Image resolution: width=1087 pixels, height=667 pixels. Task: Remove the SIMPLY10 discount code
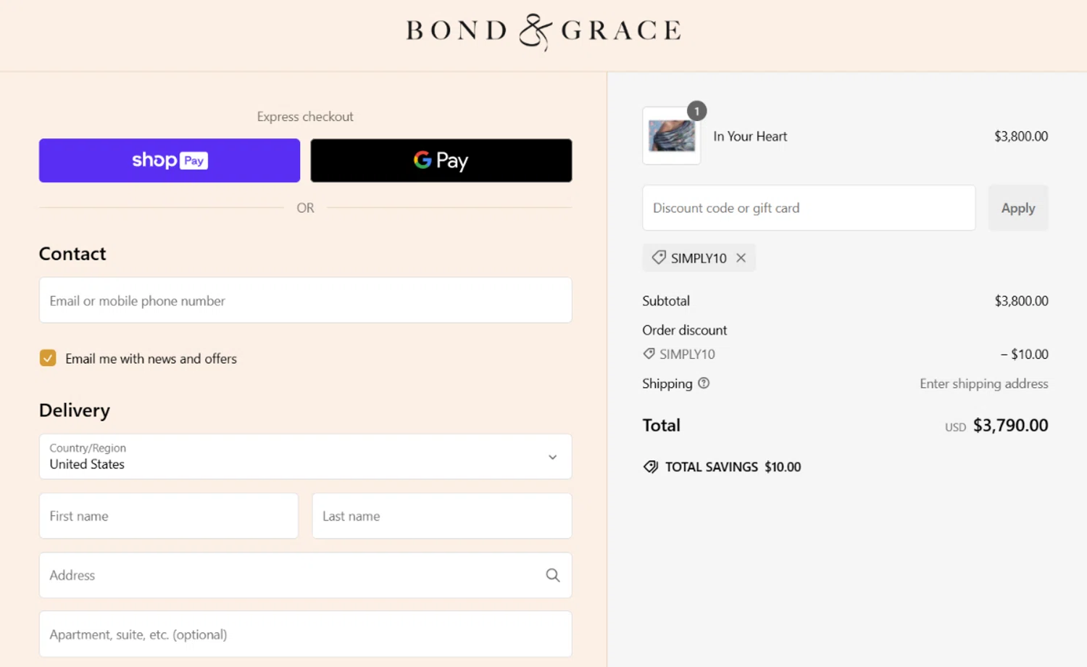click(x=741, y=257)
